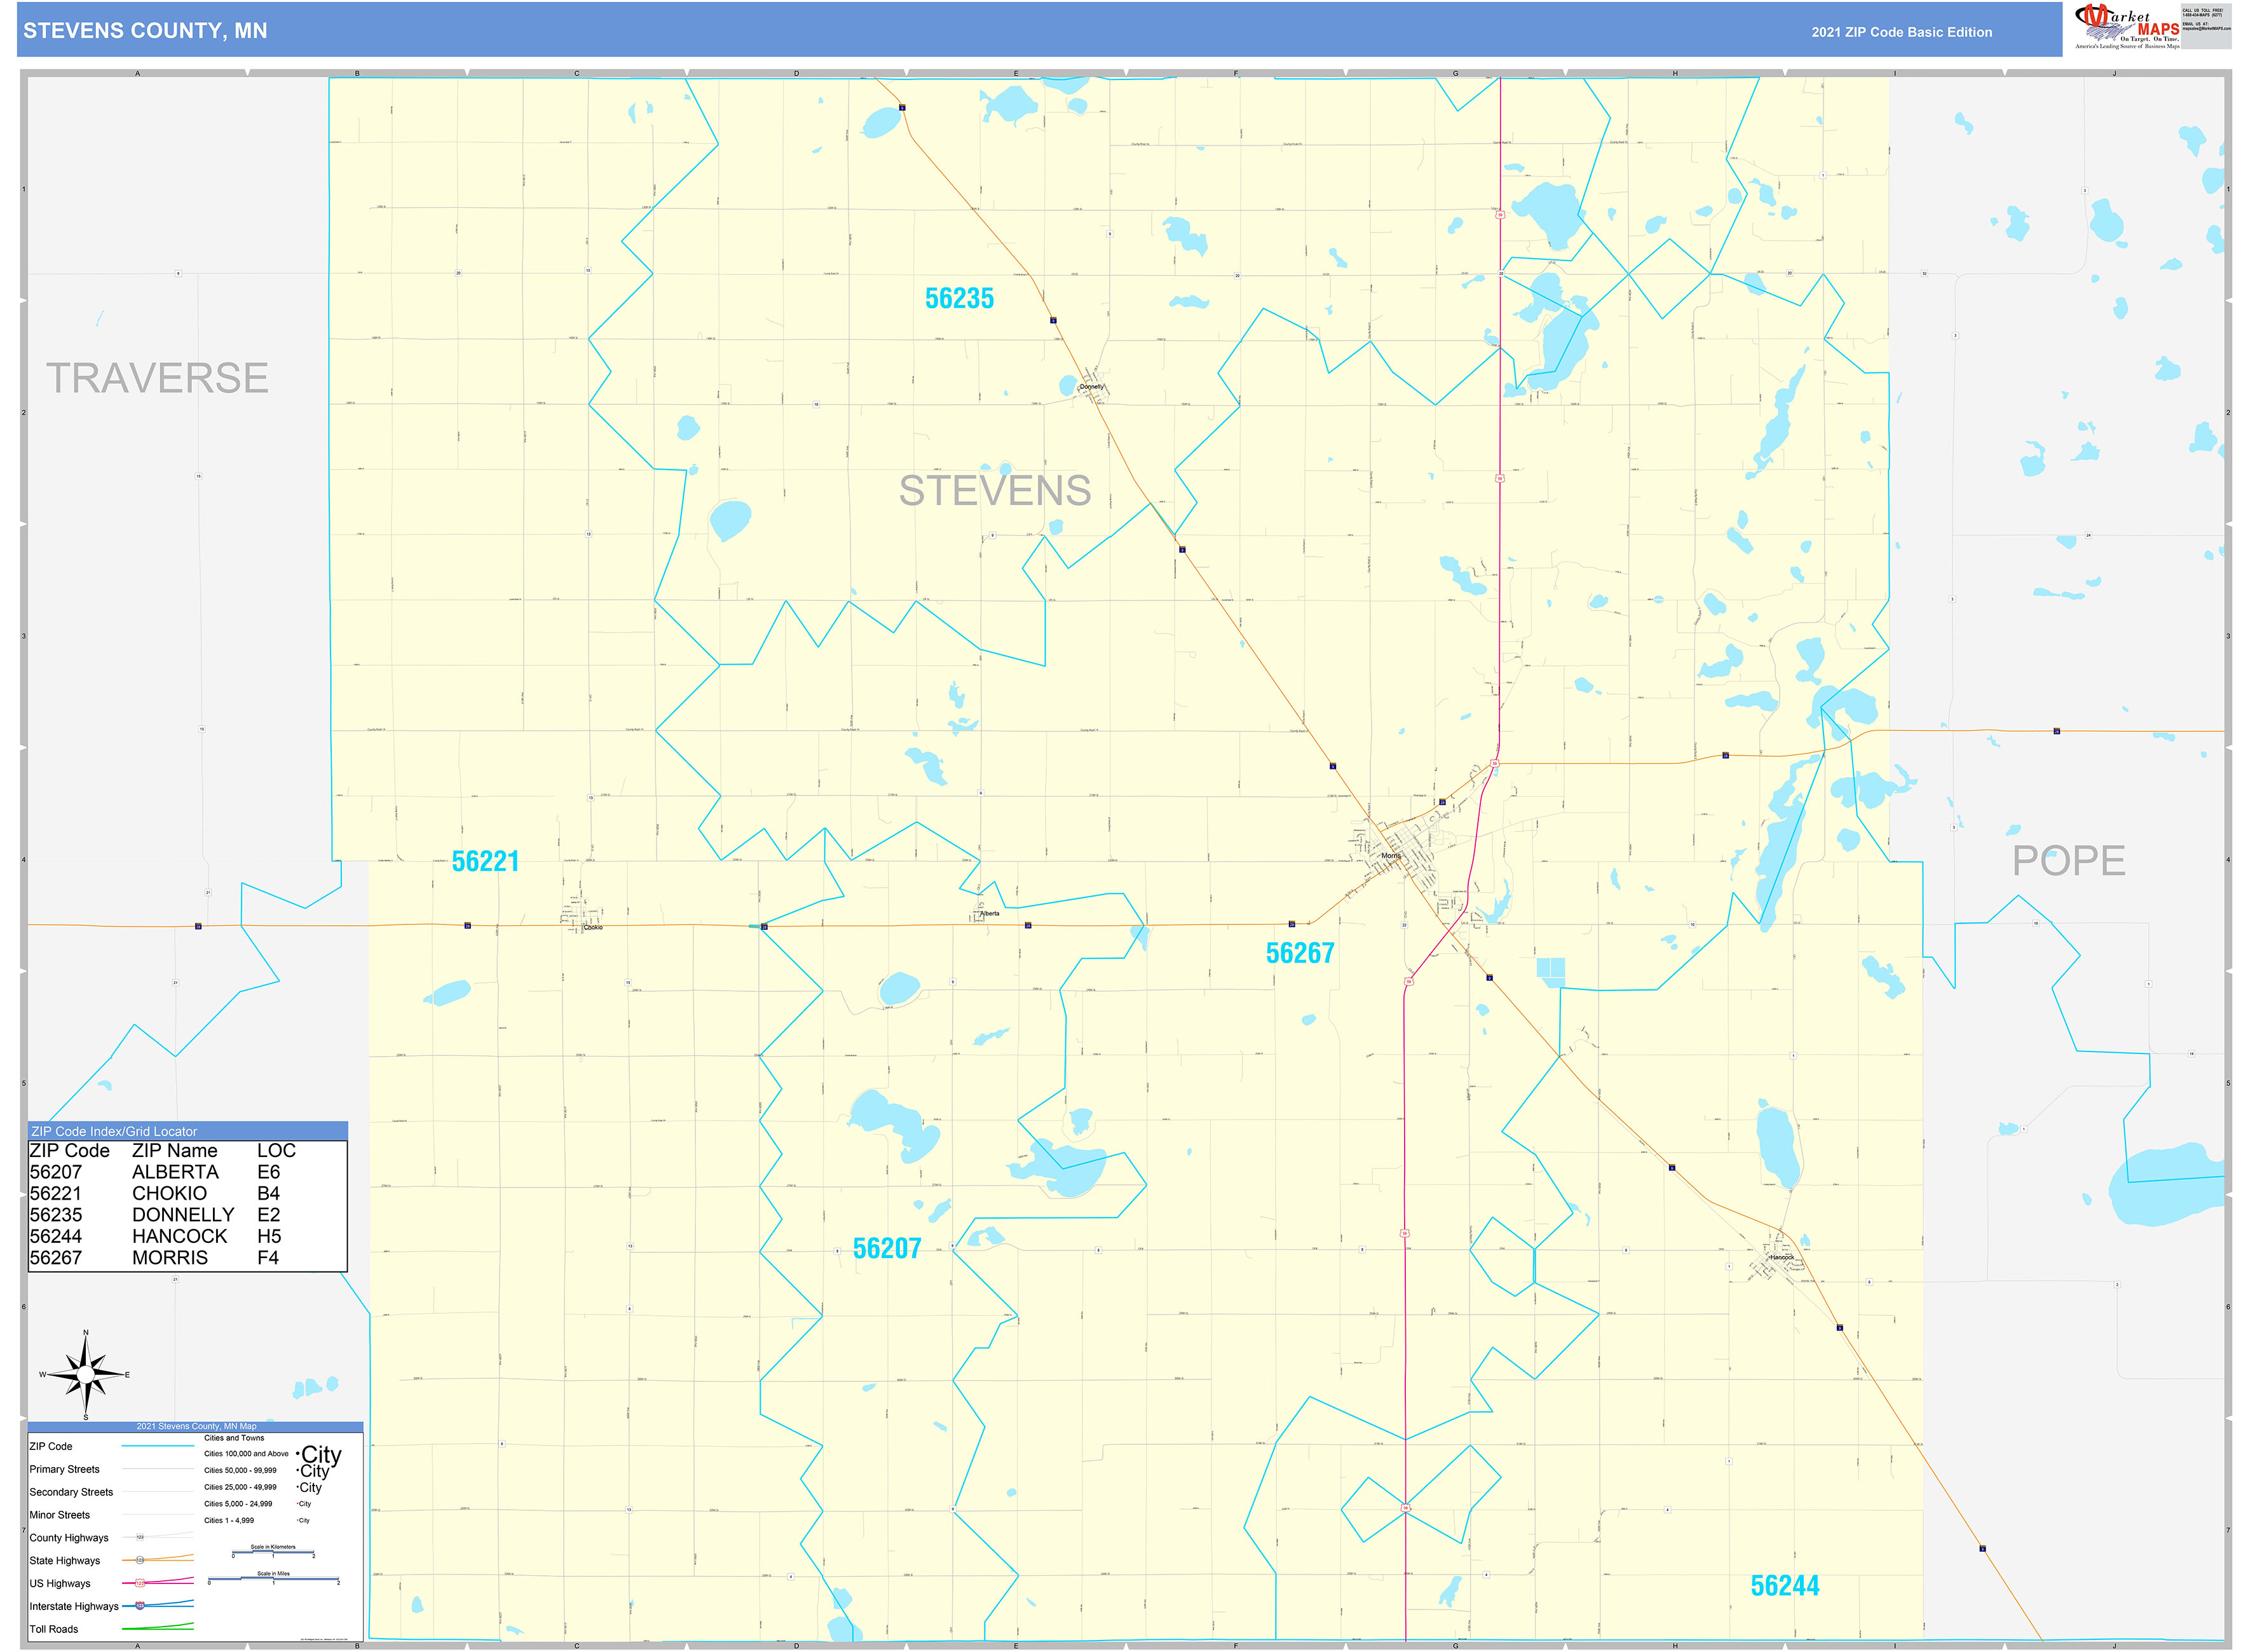
Task: Select HANCOCK in the index table
Action: tap(180, 1236)
